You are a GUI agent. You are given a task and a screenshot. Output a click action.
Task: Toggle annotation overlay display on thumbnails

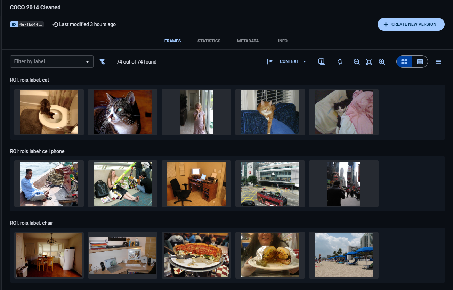tap(322, 61)
